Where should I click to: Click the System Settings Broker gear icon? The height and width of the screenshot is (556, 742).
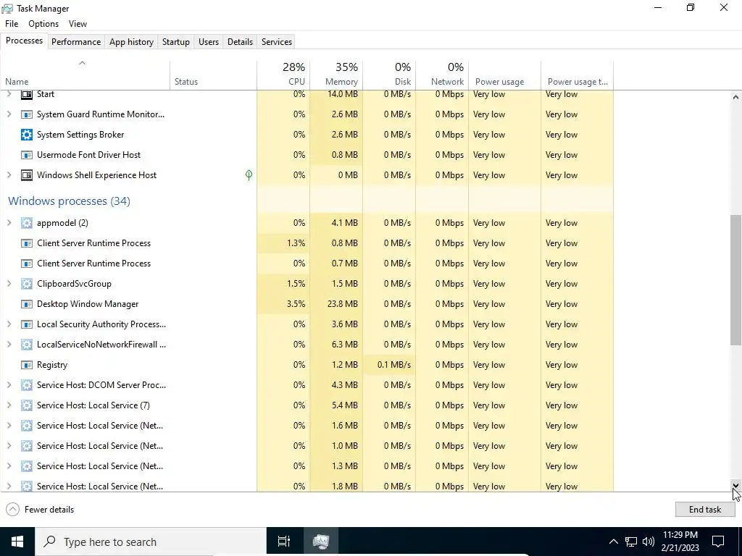tap(27, 135)
